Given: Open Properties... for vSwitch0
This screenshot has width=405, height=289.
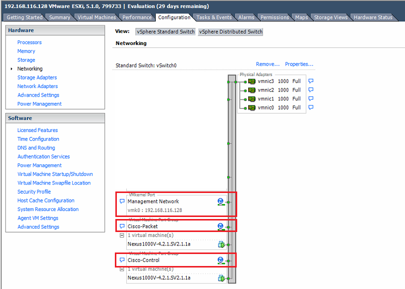Looking at the screenshot, I should [299, 64].
